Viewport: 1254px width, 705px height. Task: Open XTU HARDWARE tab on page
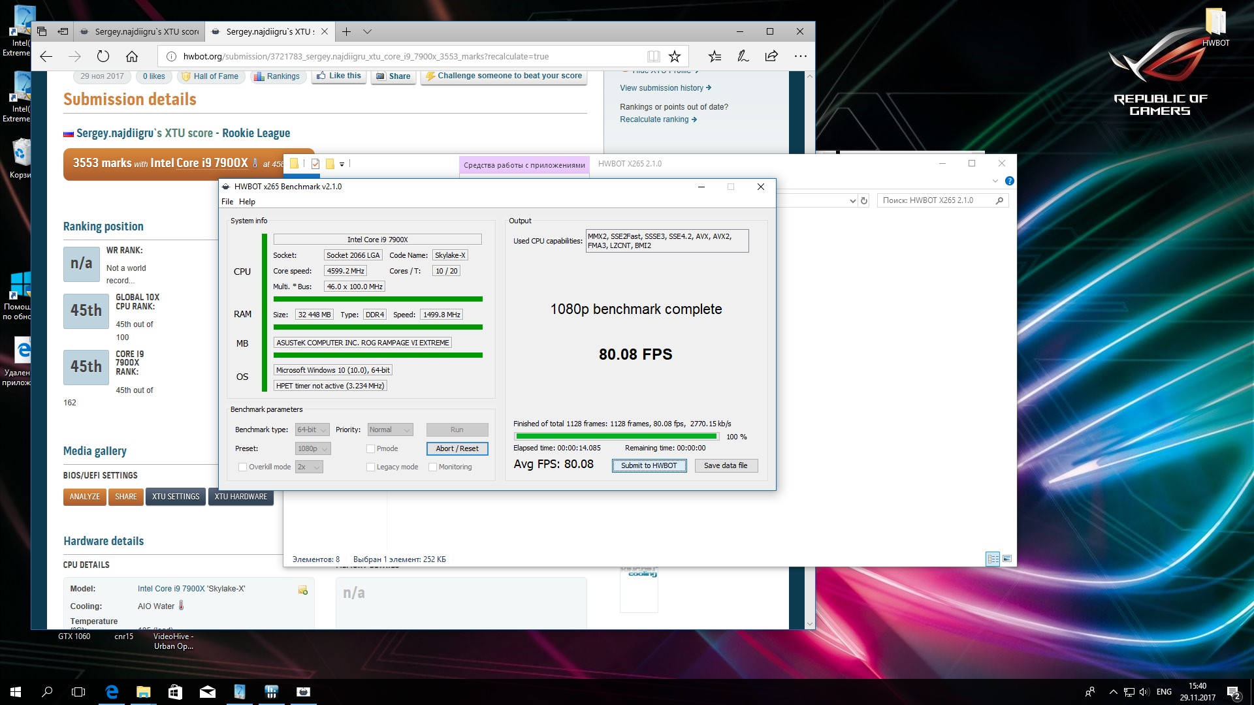[241, 497]
